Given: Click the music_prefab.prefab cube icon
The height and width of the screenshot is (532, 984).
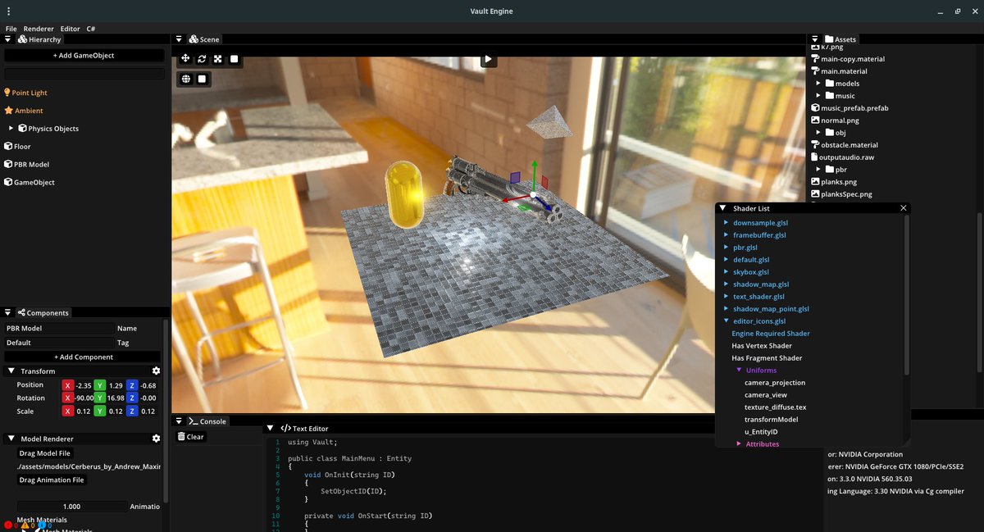Looking at the screenshot, I should tap(814, 108).
